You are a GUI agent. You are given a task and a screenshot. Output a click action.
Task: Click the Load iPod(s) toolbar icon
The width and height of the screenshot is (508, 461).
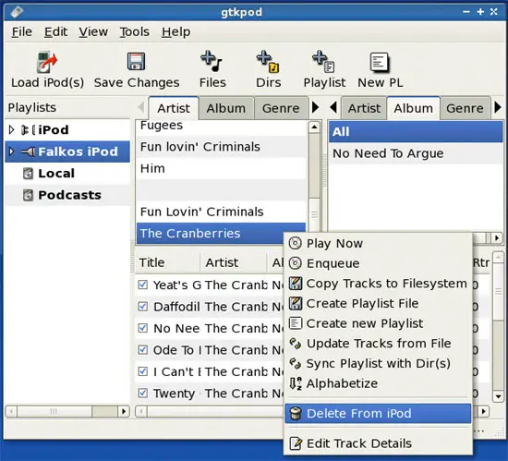point(47,62)
